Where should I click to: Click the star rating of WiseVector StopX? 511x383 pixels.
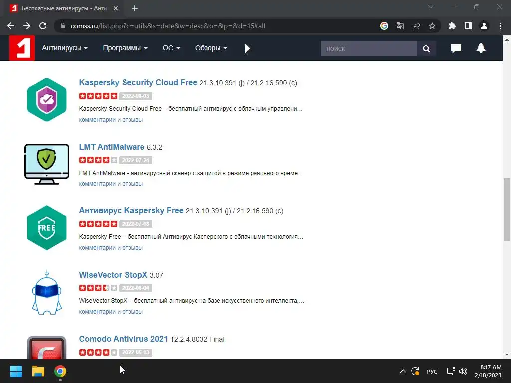(x=98, y=288)
